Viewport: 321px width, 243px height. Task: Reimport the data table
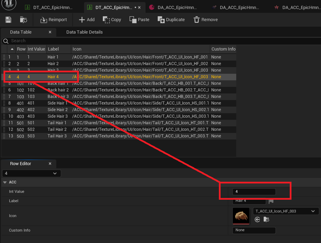point(53,19)
